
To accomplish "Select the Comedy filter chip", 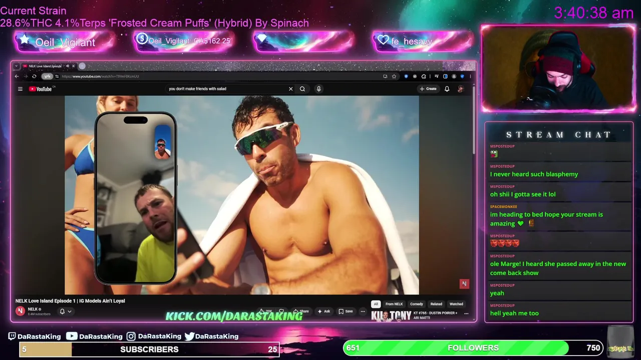I will point(417,304).
